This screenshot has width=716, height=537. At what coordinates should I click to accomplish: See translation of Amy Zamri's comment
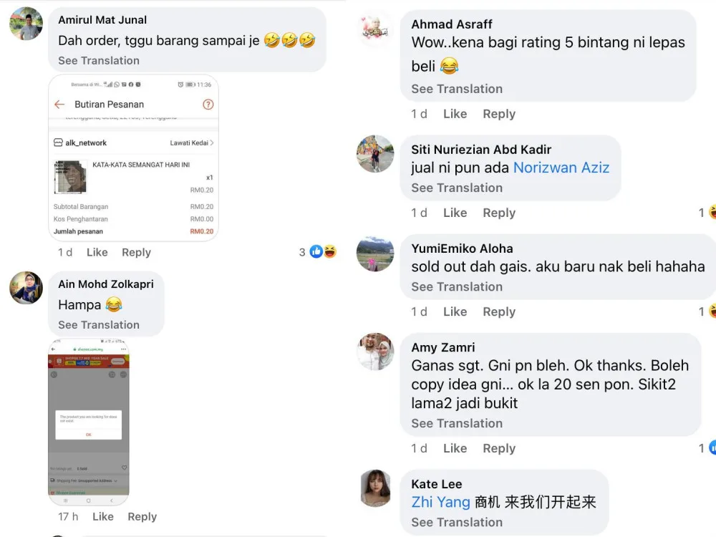coord(457,423)
